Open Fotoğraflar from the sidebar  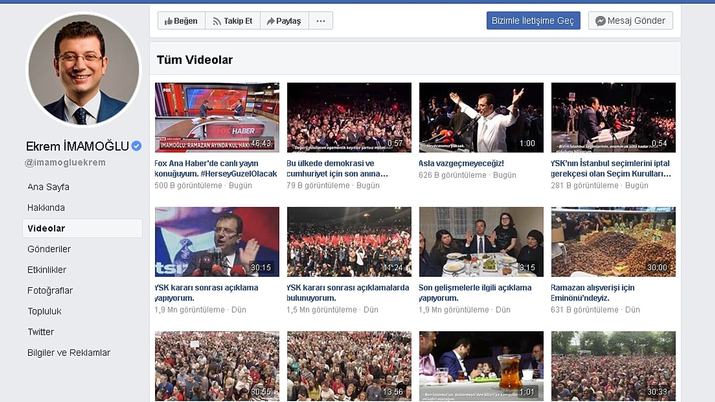coord(50,290)
